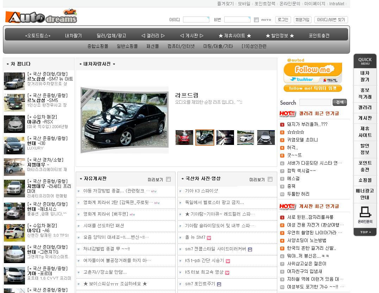
Task: Expand the 갤러리 menu in navigation bar
Action: [x=153, y=36]
